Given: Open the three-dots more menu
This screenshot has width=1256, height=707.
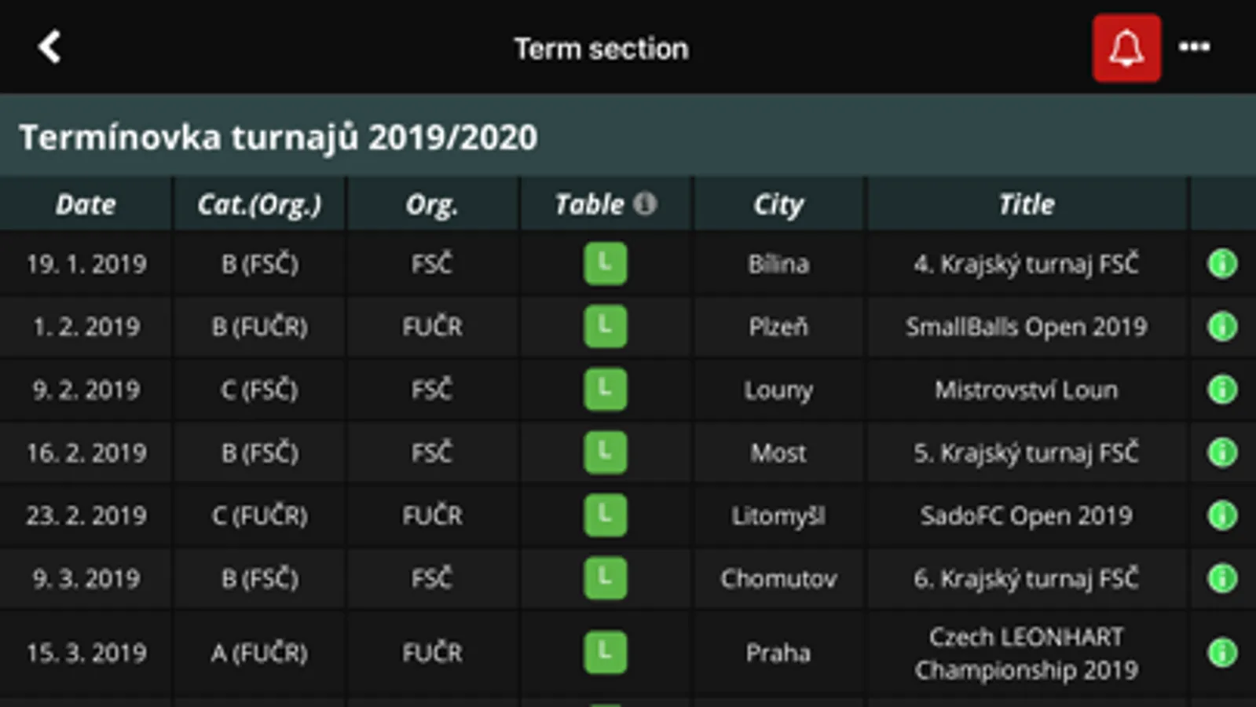Looking at the screenshot, I should (x=1194, y=47).
